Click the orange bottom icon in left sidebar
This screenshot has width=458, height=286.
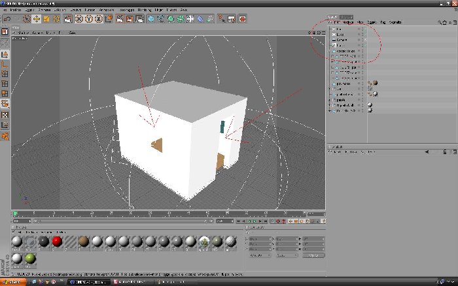pyautogui.click(x=5, y=136)
